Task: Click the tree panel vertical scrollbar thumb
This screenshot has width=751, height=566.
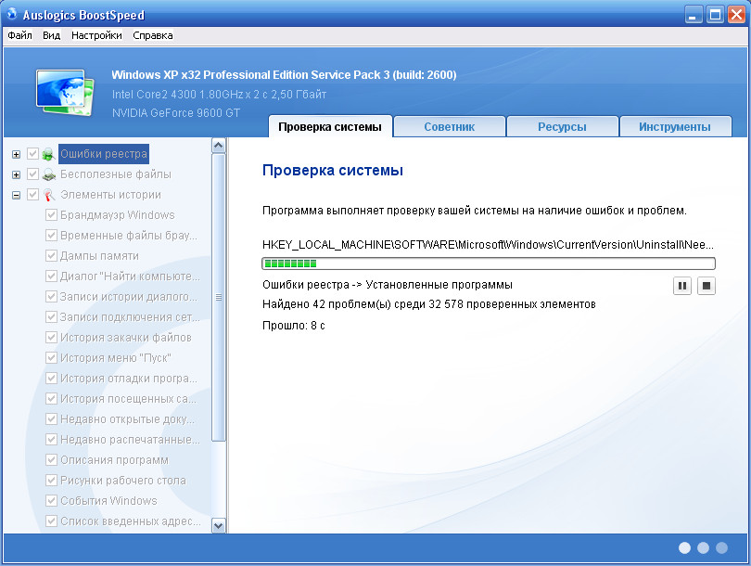Action: tap(219, 297)
